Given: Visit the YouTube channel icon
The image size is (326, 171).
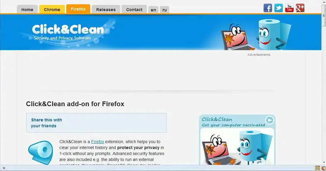Looking at the screenshot, I should click(290, 8).
